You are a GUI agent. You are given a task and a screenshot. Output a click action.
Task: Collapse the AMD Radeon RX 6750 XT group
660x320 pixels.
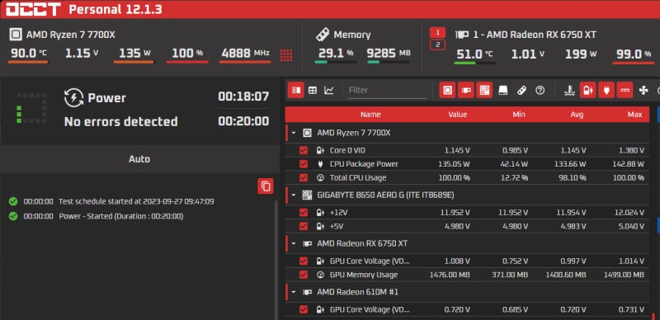(294, 243)
